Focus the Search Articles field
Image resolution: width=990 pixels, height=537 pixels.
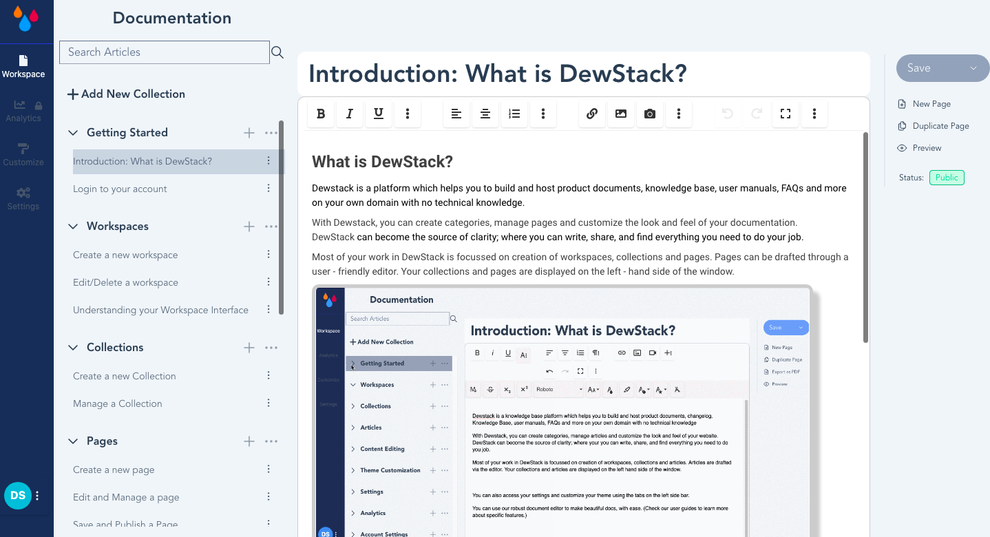[165, 52]
